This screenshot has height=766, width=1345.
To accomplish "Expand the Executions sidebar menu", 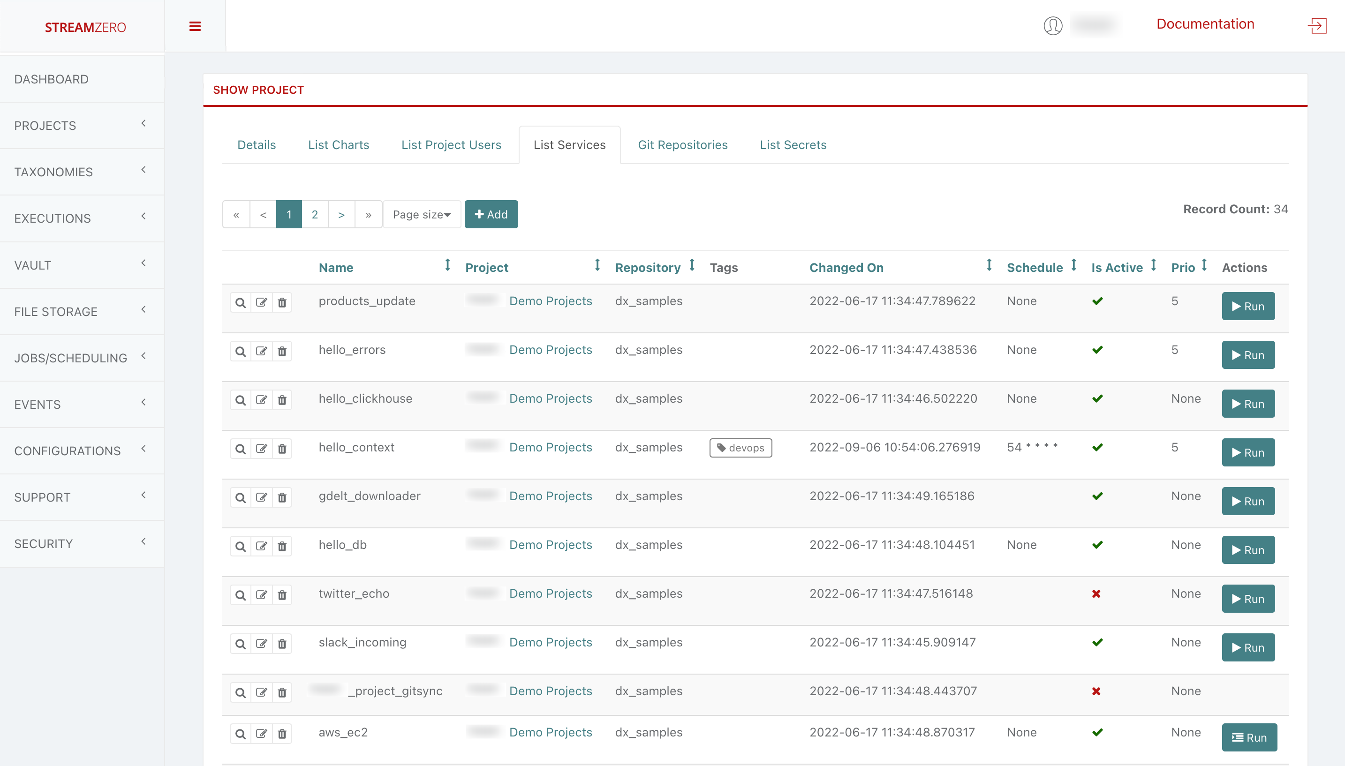I will pyautogui.click(x=82, y=218).
